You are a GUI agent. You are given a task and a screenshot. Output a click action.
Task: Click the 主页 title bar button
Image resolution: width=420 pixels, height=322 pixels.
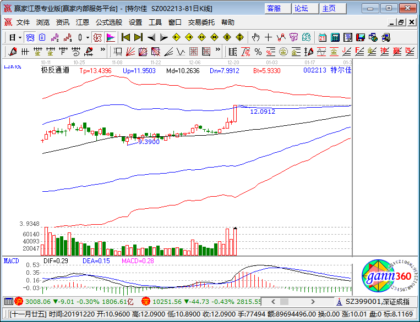pos(333,9)
